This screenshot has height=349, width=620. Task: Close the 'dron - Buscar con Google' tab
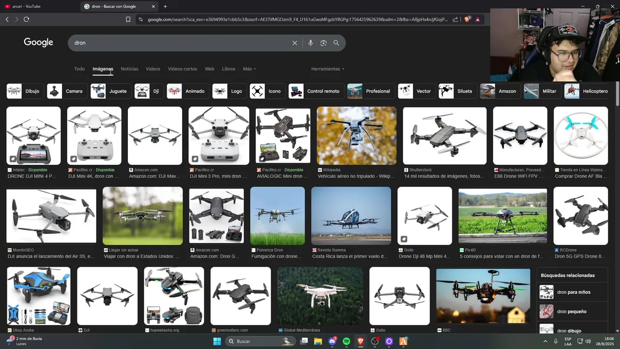[x=154, y=6]
